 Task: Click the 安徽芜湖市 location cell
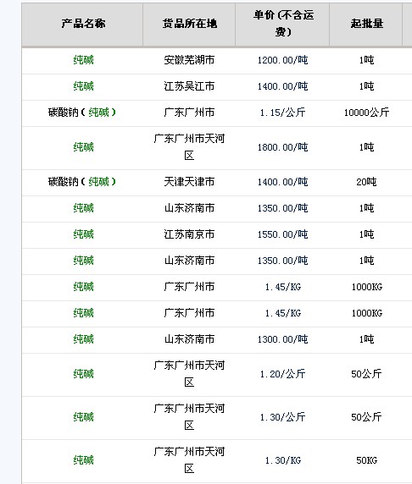[189, 60]
